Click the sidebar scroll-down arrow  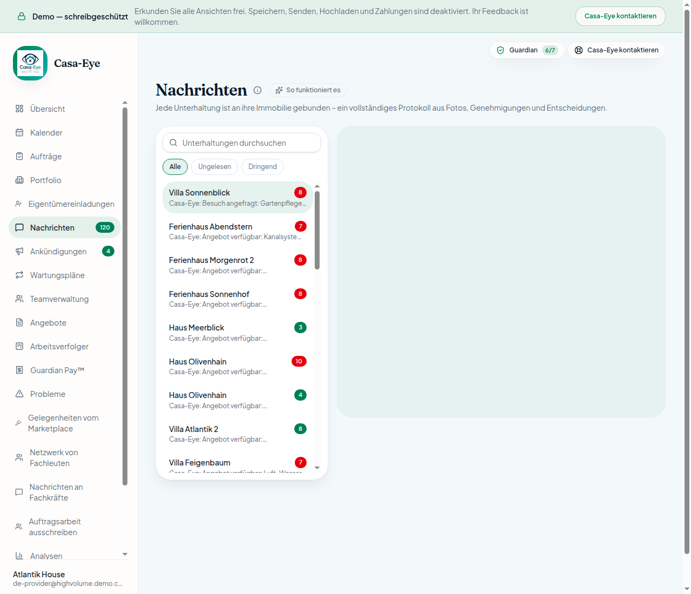pos(125,554)
